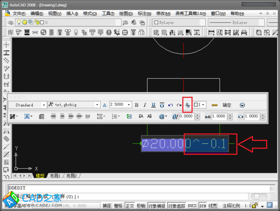Viewport: 280px width, 211px height.
Task: Open the ruler toggle in text toolbar
Action: click(214, 105)
